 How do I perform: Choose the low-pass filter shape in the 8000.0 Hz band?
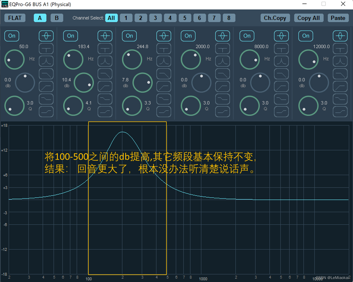281,74
